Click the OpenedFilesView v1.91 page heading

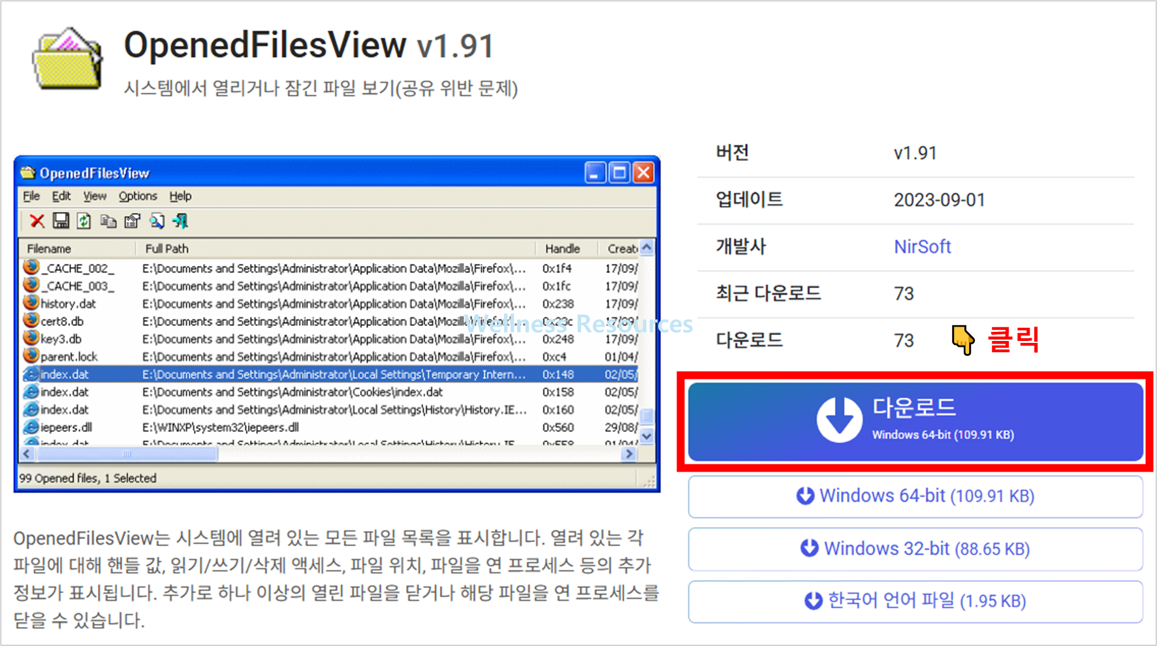pos(309,45)
